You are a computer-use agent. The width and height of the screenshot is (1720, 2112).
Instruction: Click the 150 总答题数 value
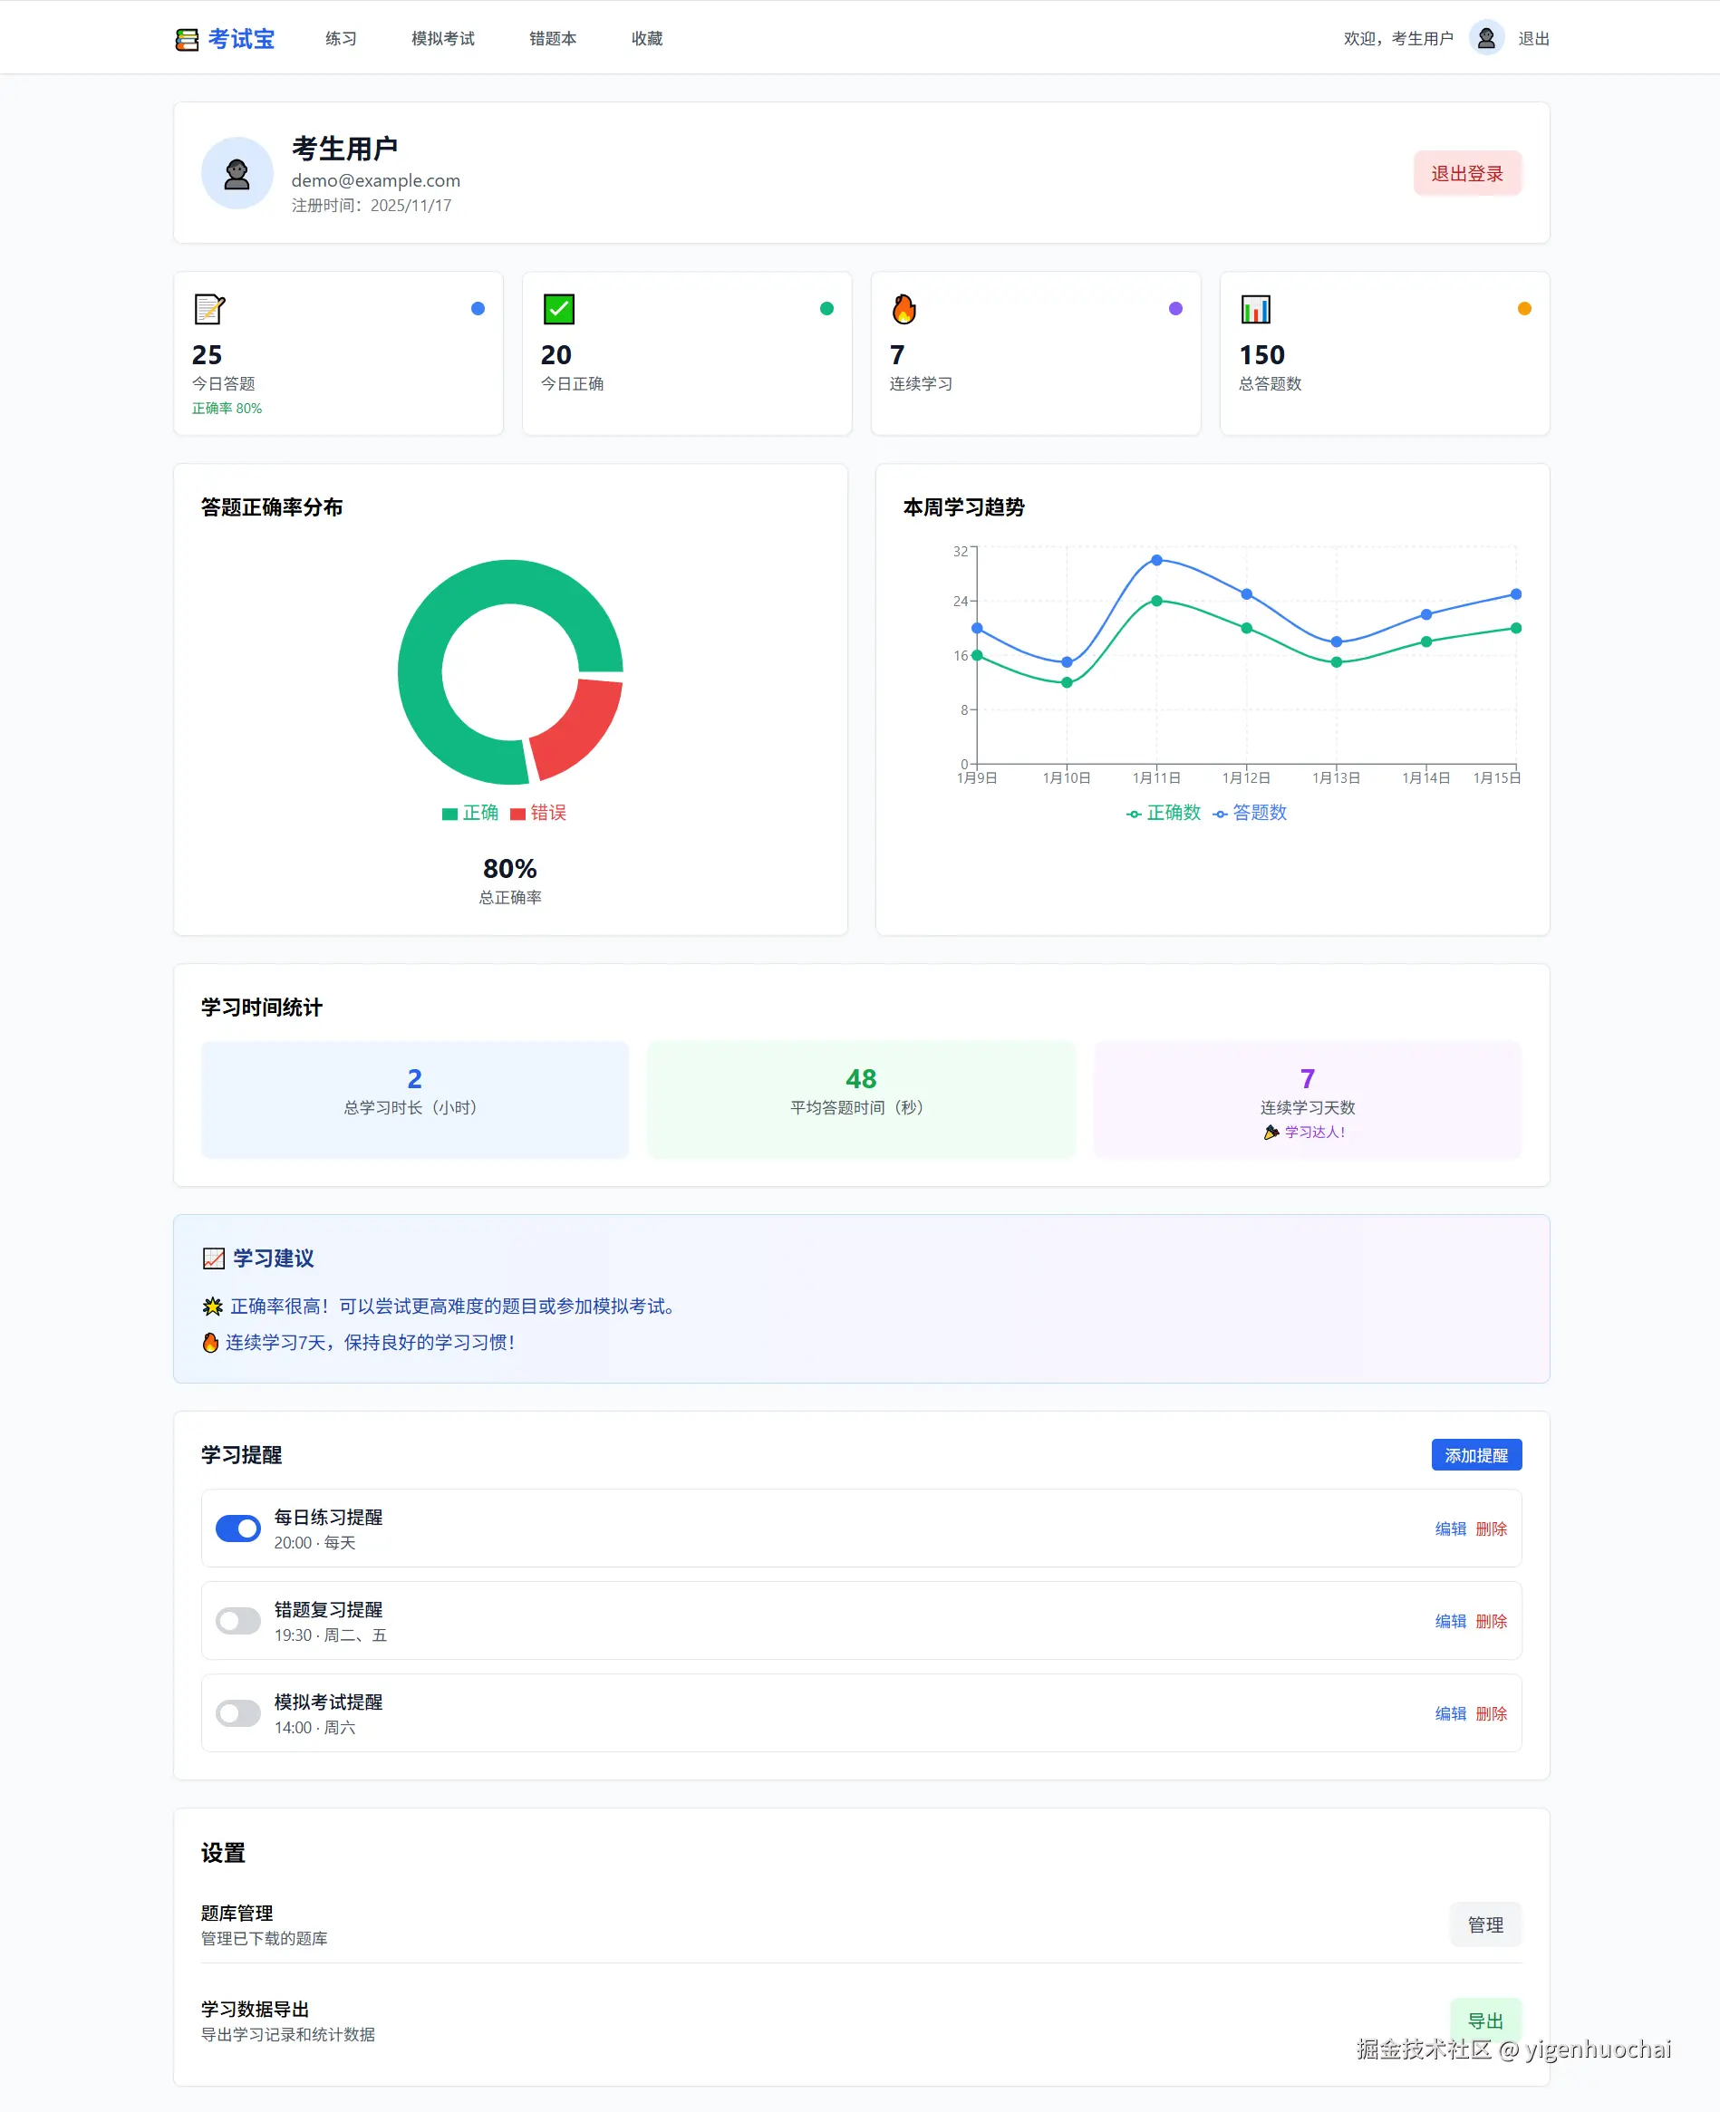[1261, 354]
